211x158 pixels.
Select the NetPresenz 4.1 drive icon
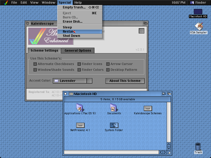[80, 125]
